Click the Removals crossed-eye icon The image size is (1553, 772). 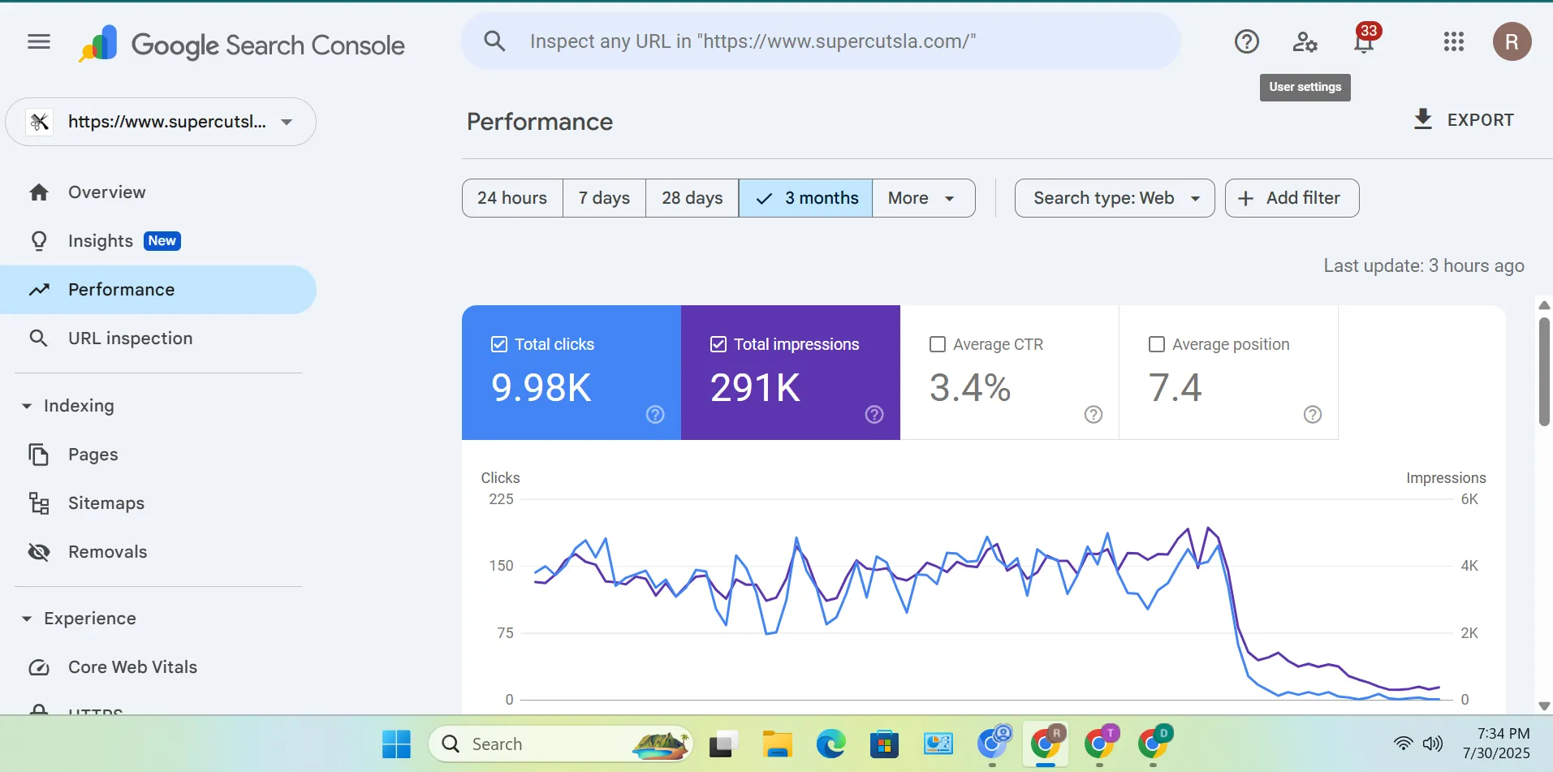(39, 552)
